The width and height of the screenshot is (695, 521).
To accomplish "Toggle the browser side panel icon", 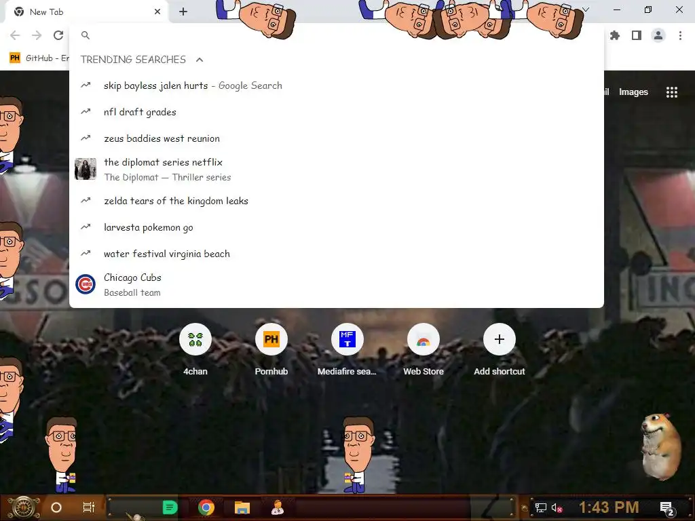I will point(637,35).
